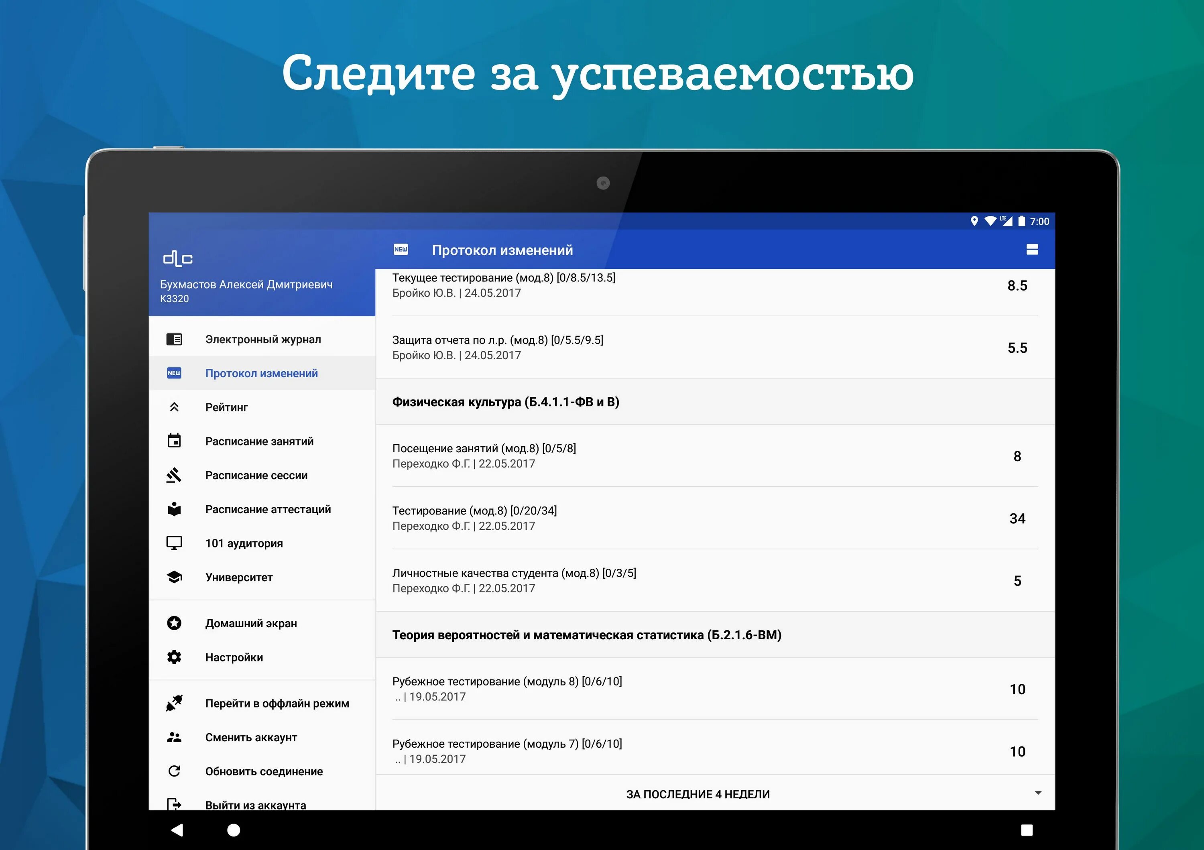Click the home screen (Домашний экран) star icon
Image resolution: width=1204 pixels, height=850 pixels.
point(174,623)
